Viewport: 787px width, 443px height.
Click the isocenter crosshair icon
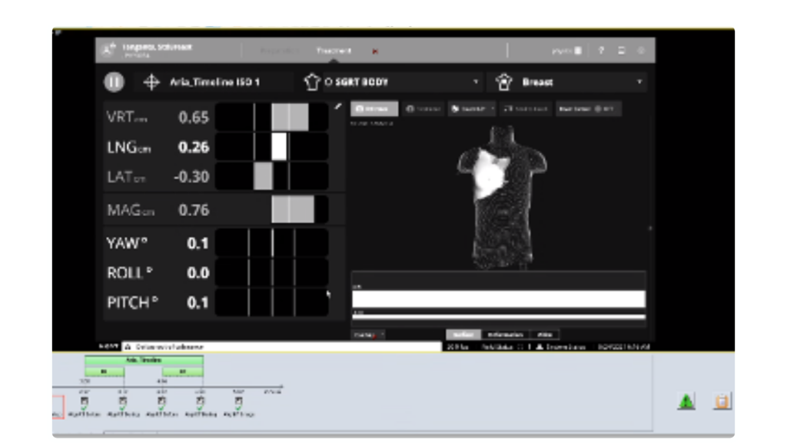click(151, 82)
